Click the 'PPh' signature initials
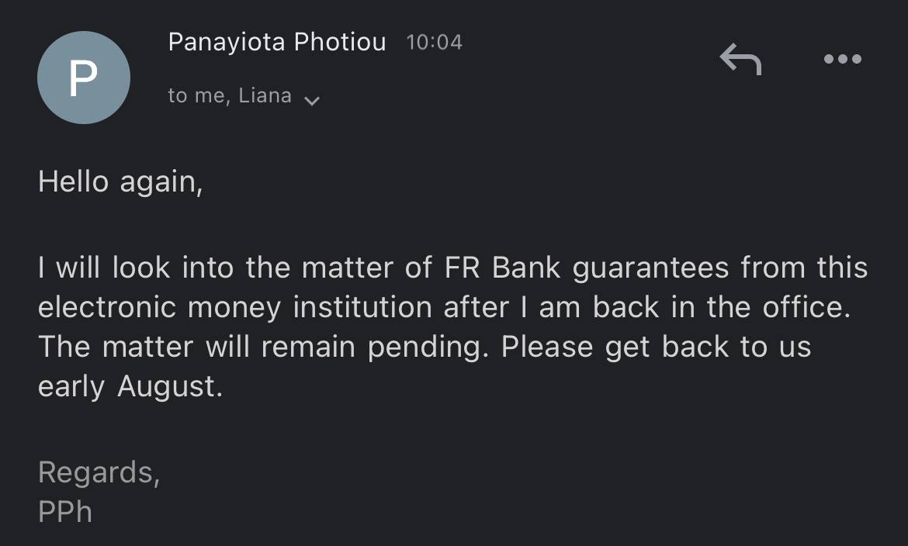Image resolution: width=908 pixels, height=546 pixels. click(x=65, y=512)
